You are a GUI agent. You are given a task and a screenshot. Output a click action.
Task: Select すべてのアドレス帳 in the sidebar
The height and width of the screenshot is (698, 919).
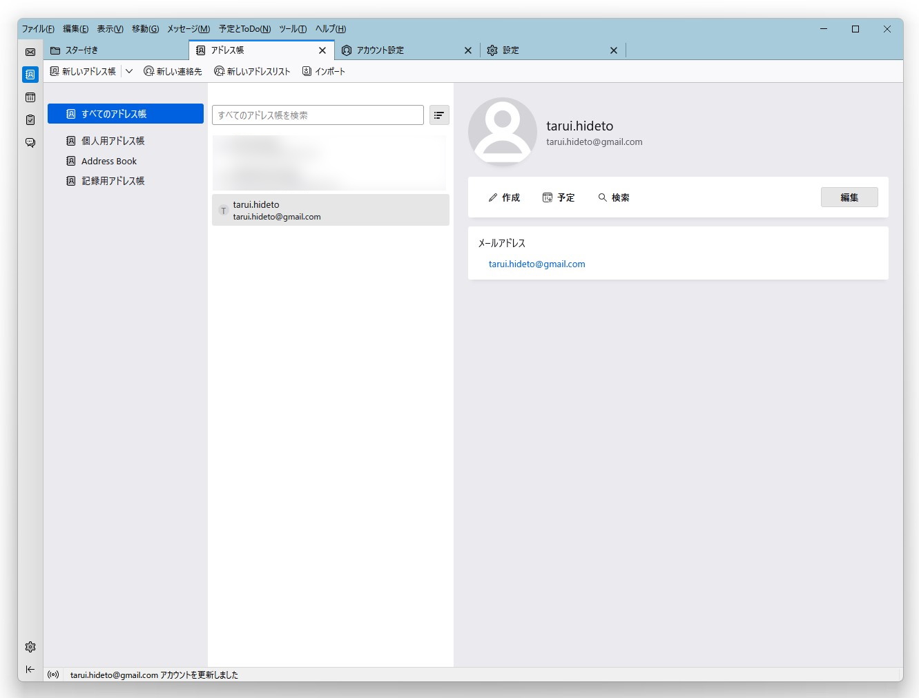[126, 114]
